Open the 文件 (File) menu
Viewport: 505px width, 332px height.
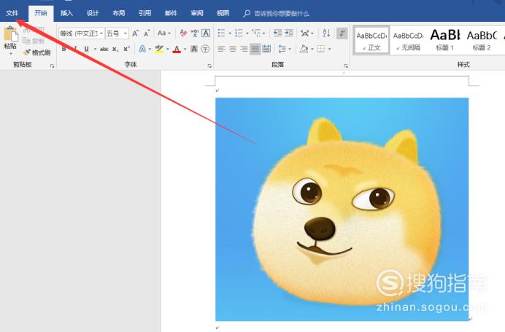(12, 13)
